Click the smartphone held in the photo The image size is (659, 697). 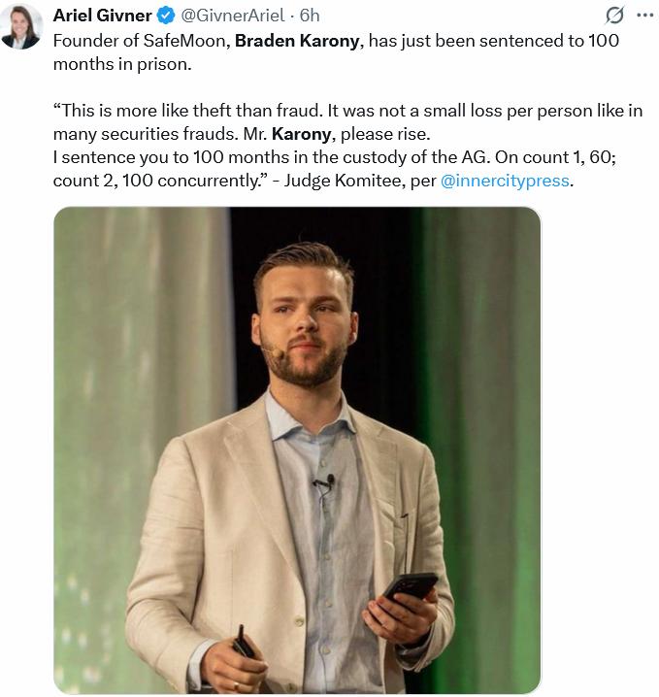410,588
